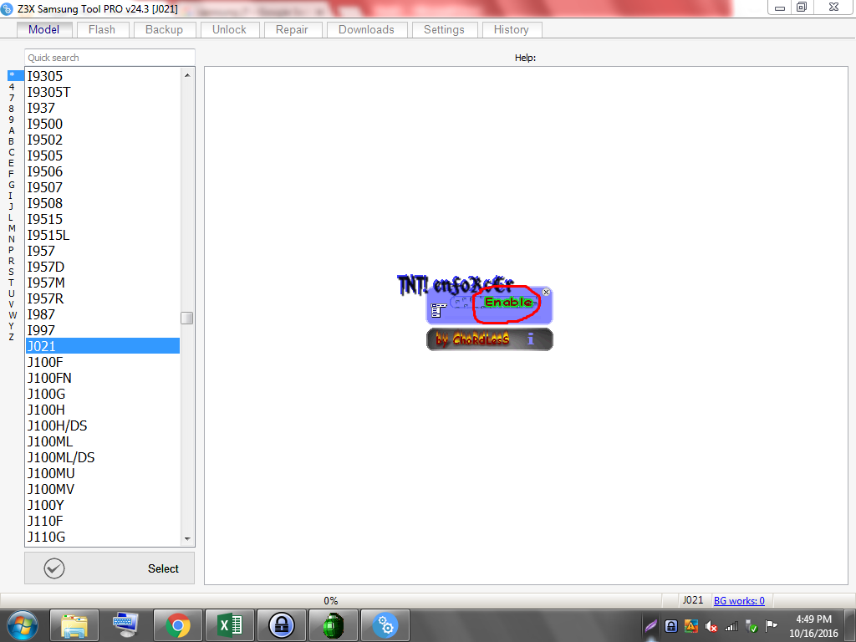Click the 0% progress bar

pyautogui.click(x=331, y=600)
